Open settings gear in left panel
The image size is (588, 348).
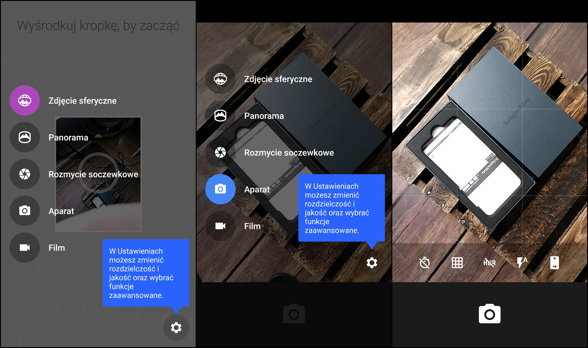(176, 327)
